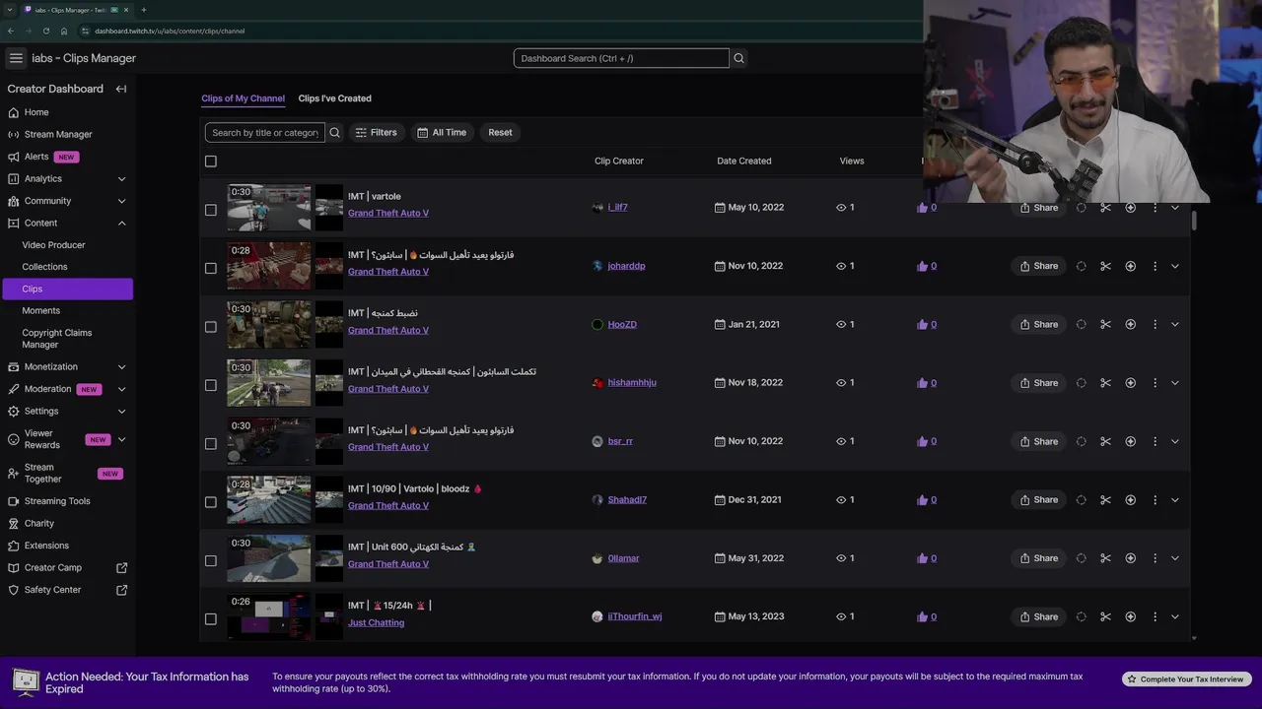Sort by the Views column header

click(852, 161)
